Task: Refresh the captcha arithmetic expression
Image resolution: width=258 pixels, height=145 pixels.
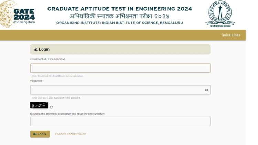Action: tap(51, 107)
